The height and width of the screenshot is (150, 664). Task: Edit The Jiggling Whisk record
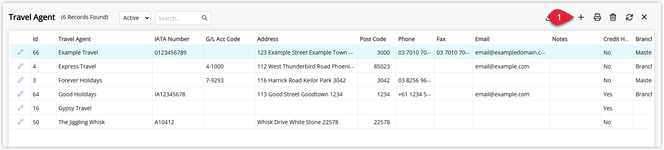20,122
